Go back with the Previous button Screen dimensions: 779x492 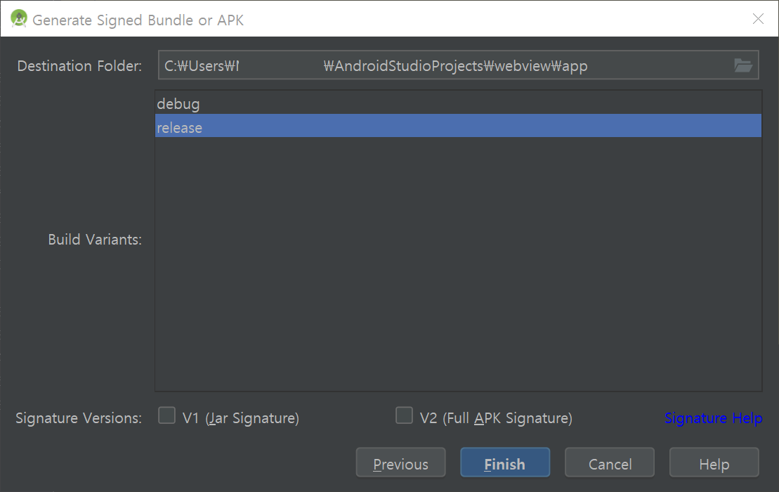(x=401, y=462)
